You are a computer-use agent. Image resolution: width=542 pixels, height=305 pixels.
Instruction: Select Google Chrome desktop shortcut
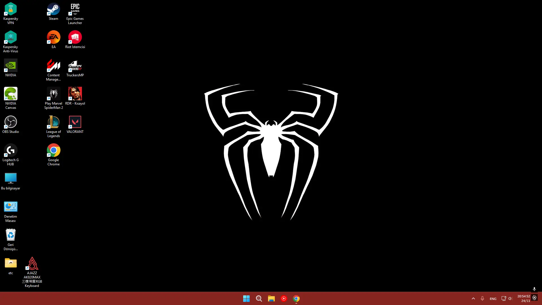[53, 155]
